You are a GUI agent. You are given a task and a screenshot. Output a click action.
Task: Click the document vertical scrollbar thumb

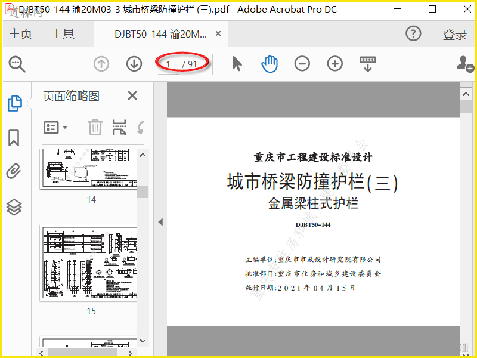[466, 107]
